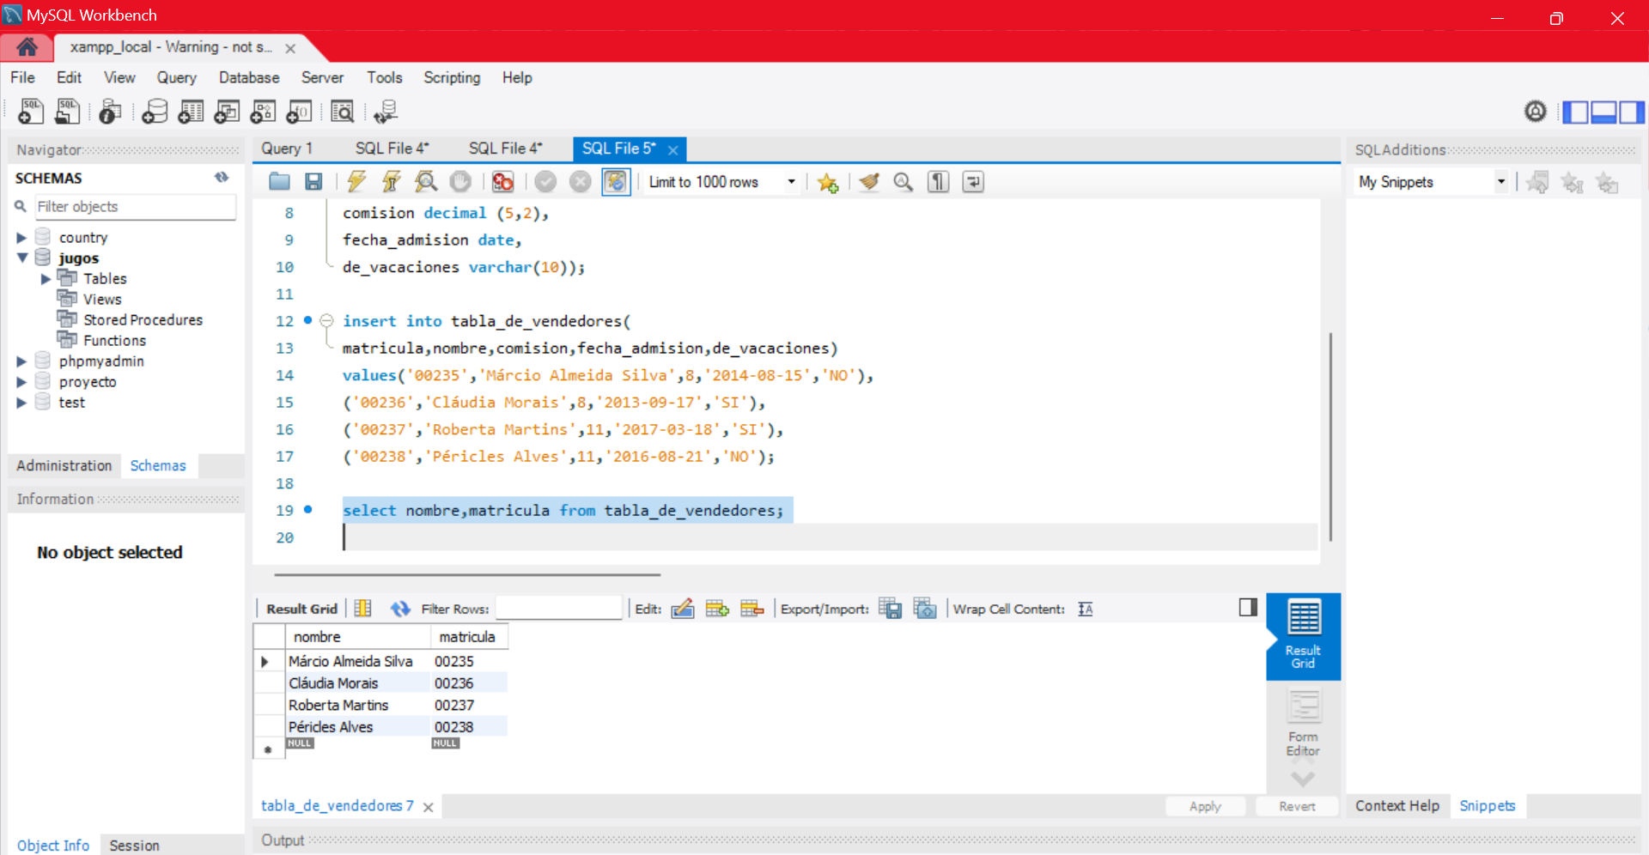The width and height of the screenshot is (1649, 855).
Task: Execute the query with lightning bolt
Action: pos(356,181)
